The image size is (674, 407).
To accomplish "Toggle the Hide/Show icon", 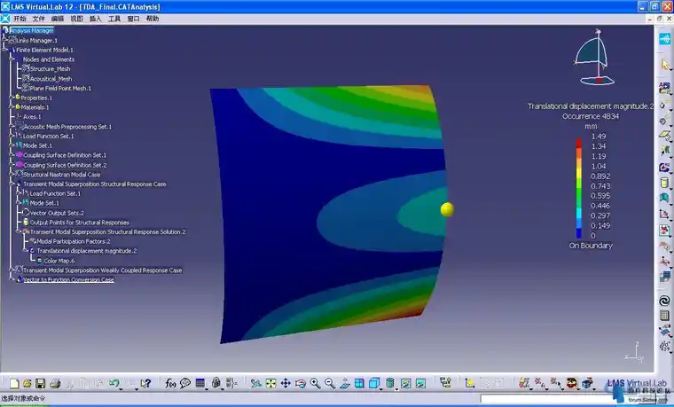I will pos(406,383).
